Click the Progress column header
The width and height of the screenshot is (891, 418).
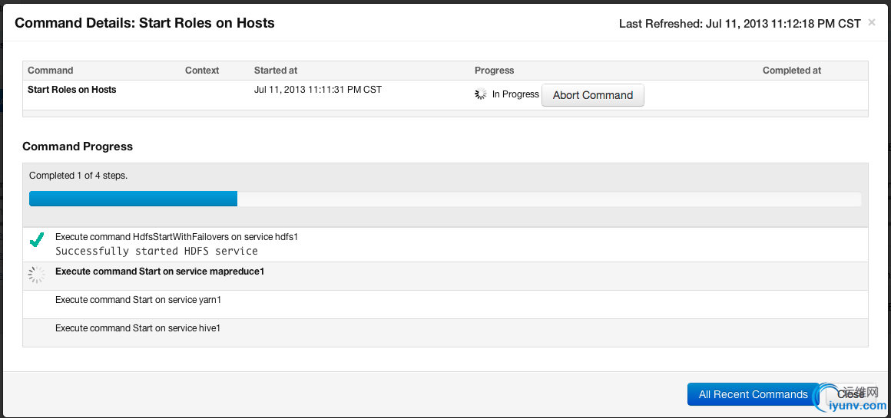tap(495, 71)
